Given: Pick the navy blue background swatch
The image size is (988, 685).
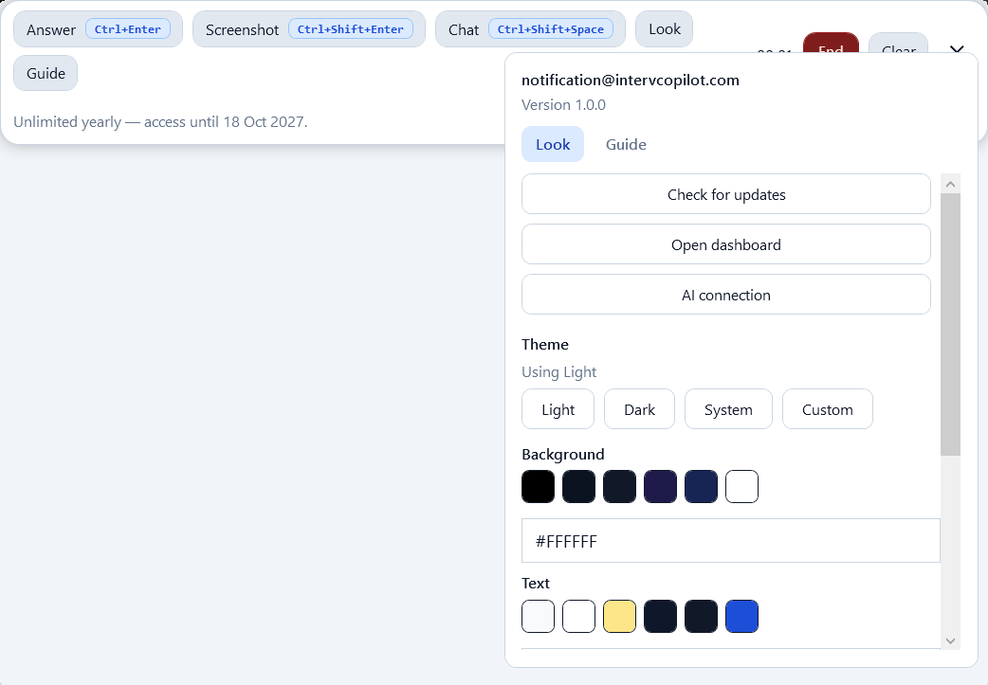Looking at the screenshot, I should (702, 486).
